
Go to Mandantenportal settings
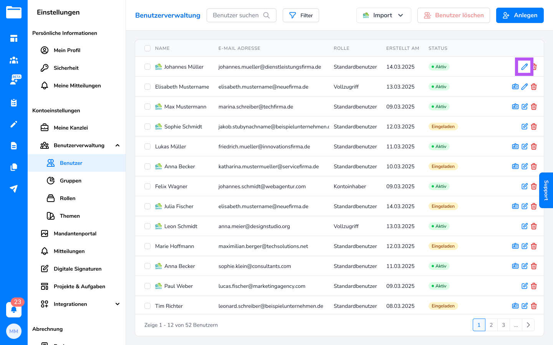75,233
